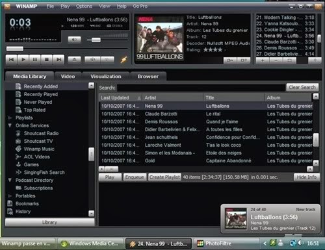This screenshot has width=325, height=250.
Task: Sort by the Artist column header
Action: (x=172, y=98)
